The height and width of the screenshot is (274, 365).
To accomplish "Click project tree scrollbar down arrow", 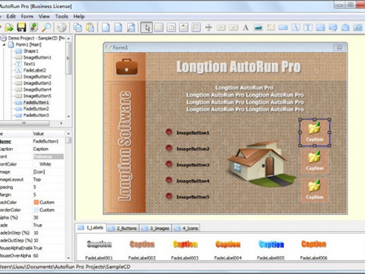I will 68,116.
